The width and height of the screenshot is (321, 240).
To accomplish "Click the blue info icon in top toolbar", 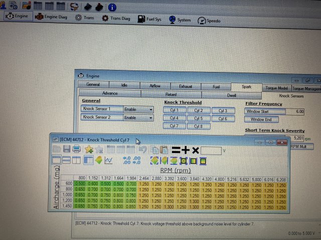I will [x=112, y=7].
